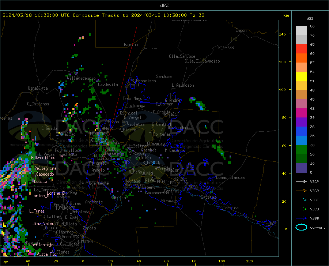Screen dimensions: 329x266
Task: Click the 65 dBZ red color swatch
Action: coord(301,49)
